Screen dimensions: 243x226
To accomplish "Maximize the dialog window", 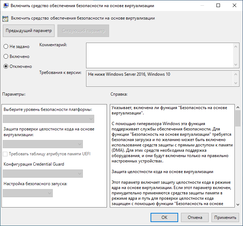I will tap(218, 5).
